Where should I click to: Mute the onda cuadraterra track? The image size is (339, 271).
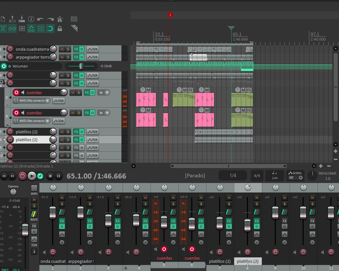(x=62, y=49)
